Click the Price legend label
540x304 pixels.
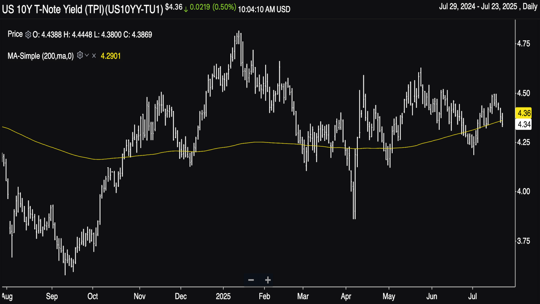[15, 34]
